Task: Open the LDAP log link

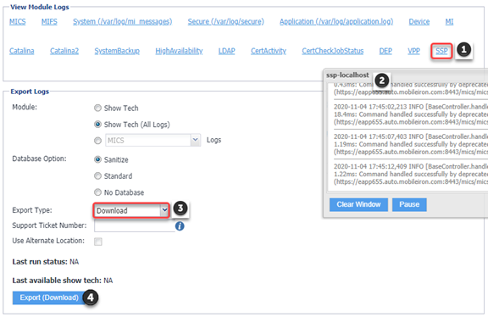Action: [226, 51]
